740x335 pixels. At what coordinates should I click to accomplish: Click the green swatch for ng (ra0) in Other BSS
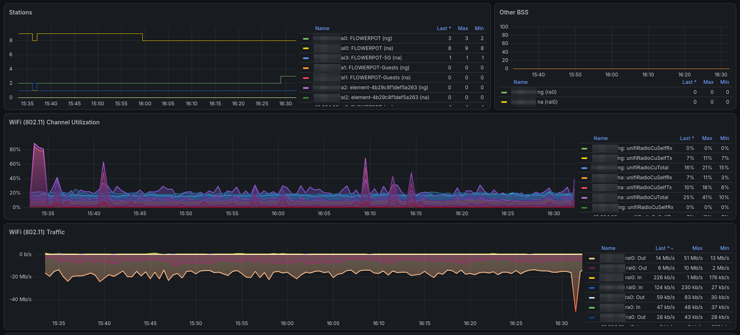(x=504, y=93)
